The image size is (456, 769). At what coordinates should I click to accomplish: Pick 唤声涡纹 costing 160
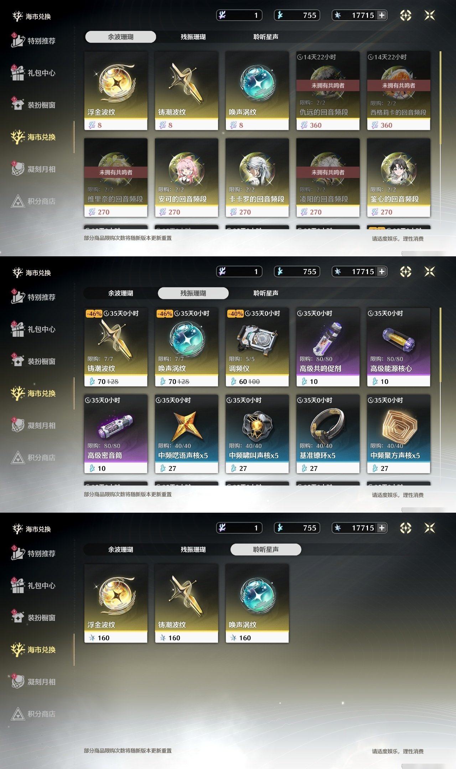[257, 603]
